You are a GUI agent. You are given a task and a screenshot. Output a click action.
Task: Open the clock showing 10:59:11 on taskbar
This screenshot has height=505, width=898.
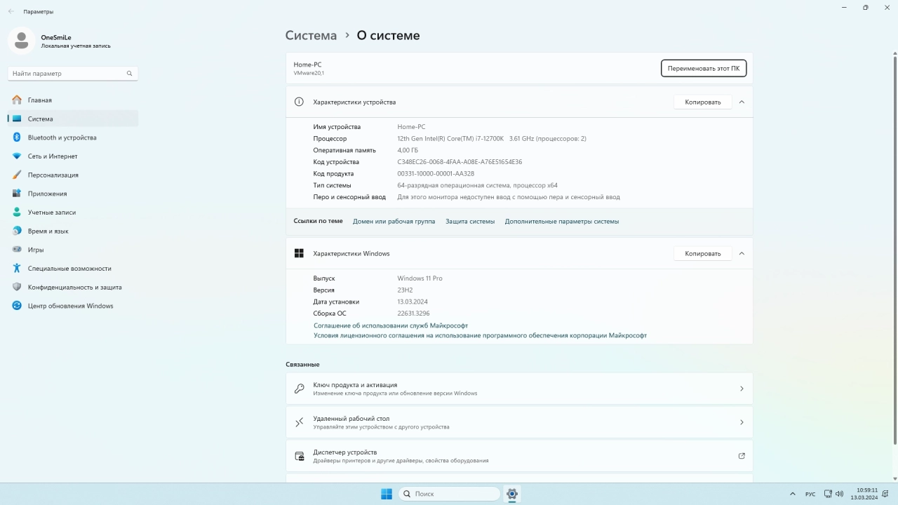click(864, 494)
